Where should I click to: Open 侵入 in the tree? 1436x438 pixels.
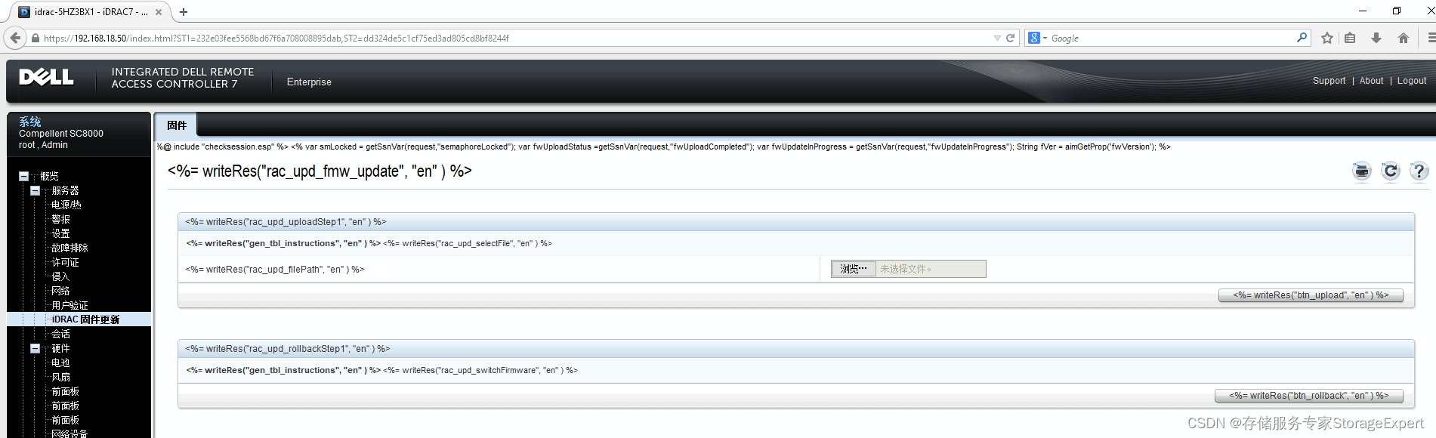tap(60, 276)
